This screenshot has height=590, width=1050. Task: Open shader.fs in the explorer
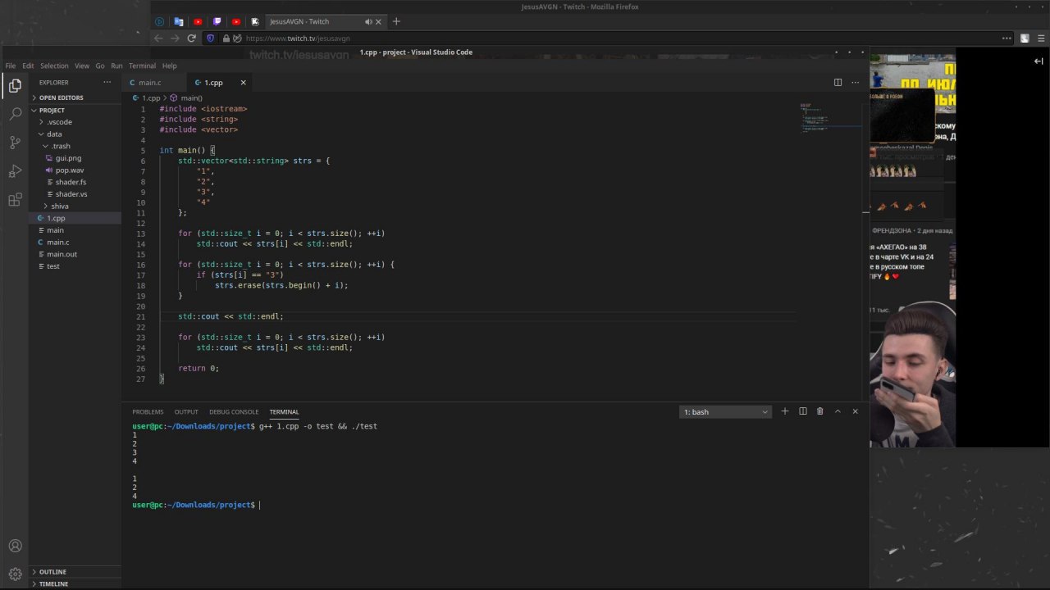pos(75,182)
